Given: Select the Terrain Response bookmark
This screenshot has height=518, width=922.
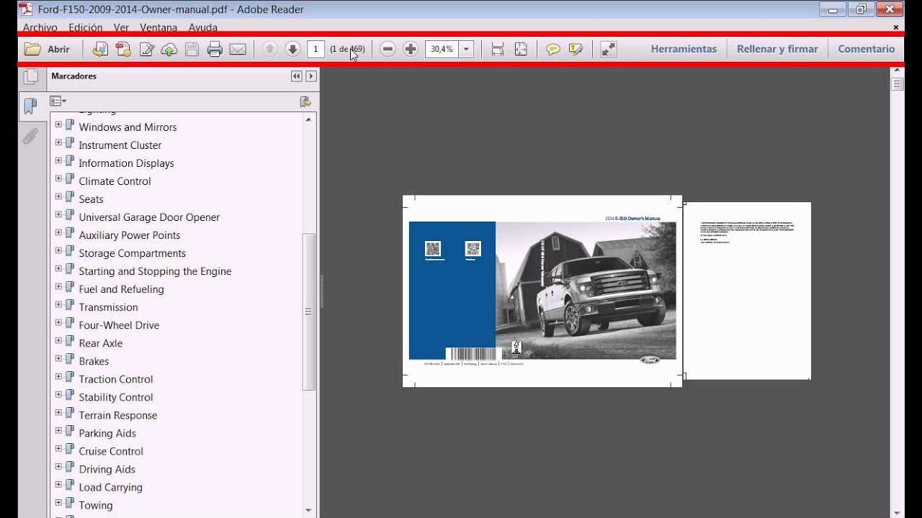Looking at the screenshot, I should [x=118, y=415].
